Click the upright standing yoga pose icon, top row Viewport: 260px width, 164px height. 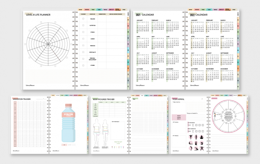196,137
